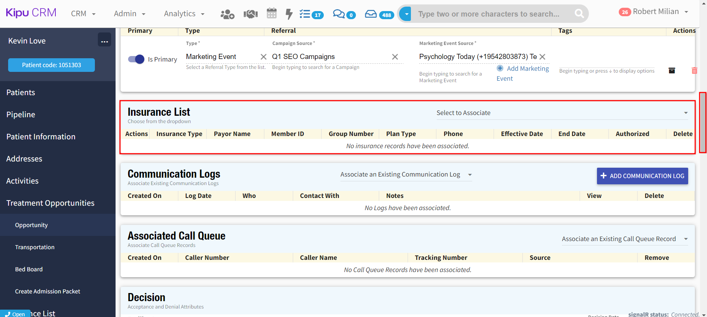Viewport: 707px width, 317px height.
Task: Open the task list icon with badge 17
Action: tap(305, 14)
